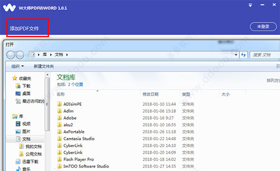Sort by the 大小 column header
Viewport: 280px width, 171px height.
tap(225, 94)
